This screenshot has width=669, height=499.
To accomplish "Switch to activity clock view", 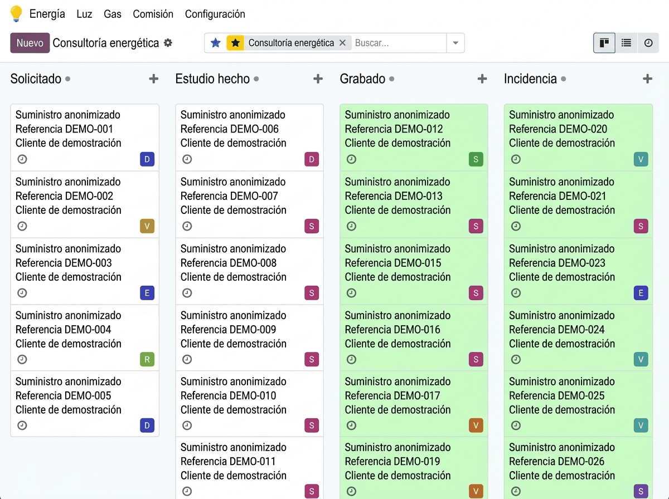I will point(648,43).
